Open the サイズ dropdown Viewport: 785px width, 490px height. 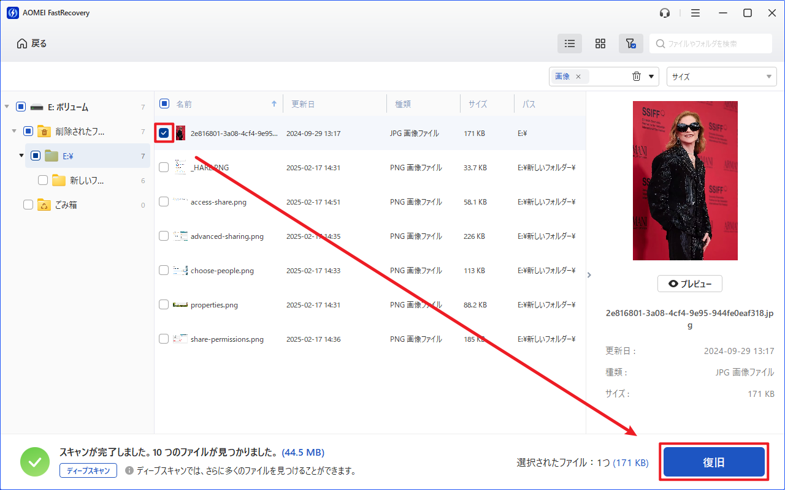pyautogui.click(x=722, y=77)
